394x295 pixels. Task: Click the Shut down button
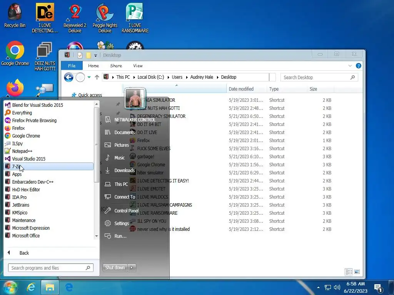[115, 268]
